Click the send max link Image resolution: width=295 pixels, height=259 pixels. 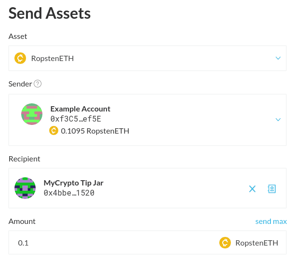(x=271, y=222)
